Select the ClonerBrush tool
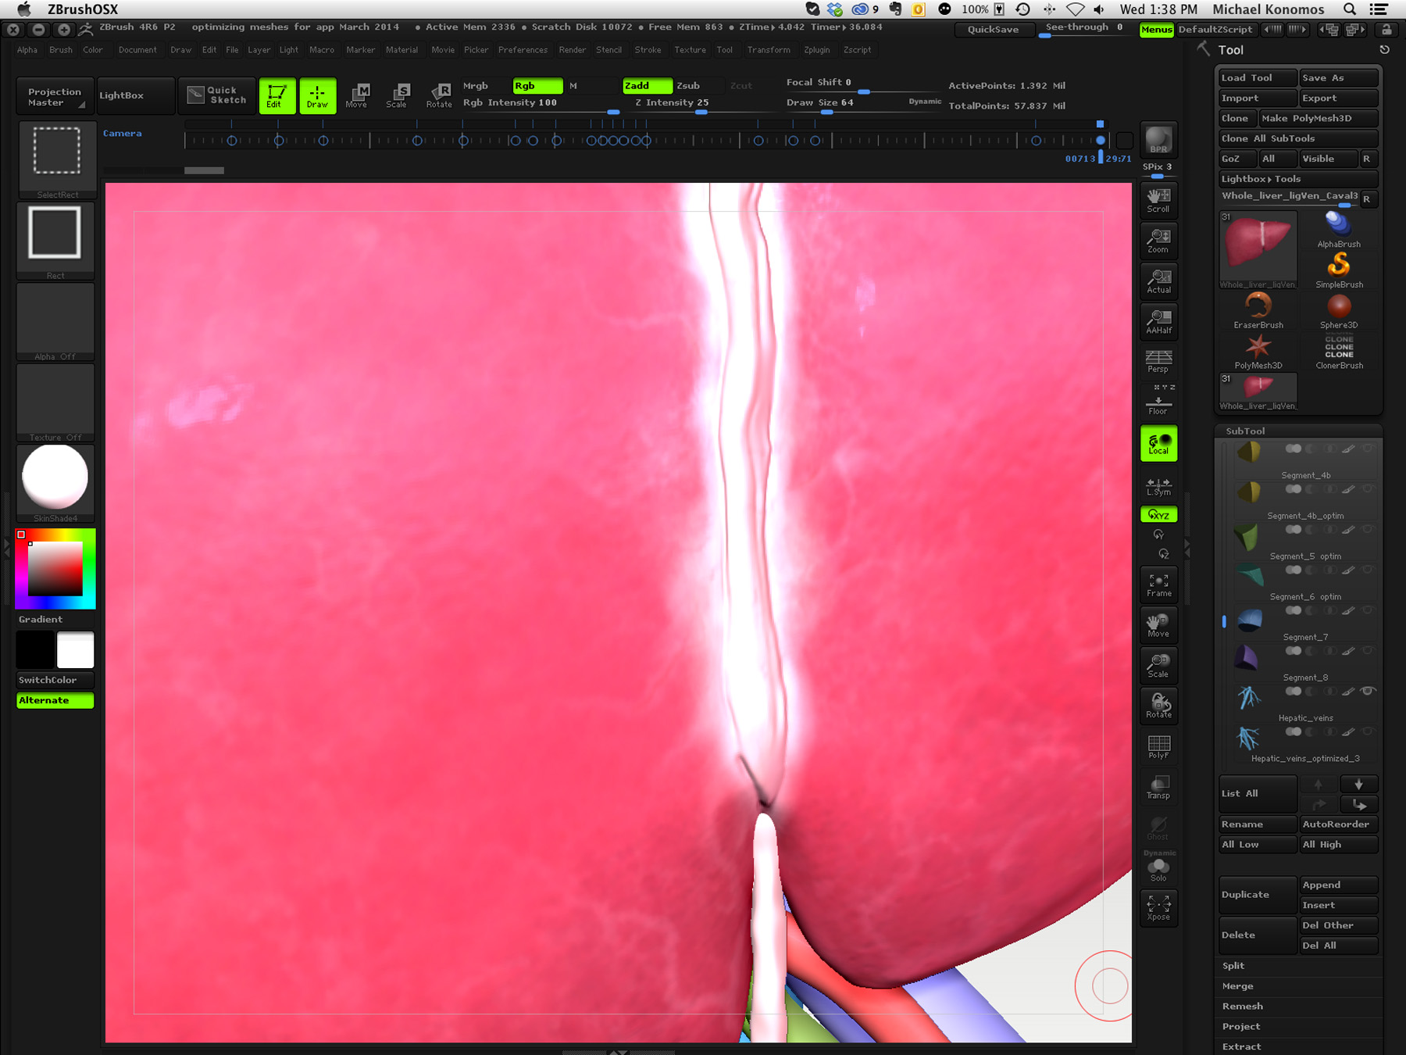 pyautogui.click(x=1339, y=352)
